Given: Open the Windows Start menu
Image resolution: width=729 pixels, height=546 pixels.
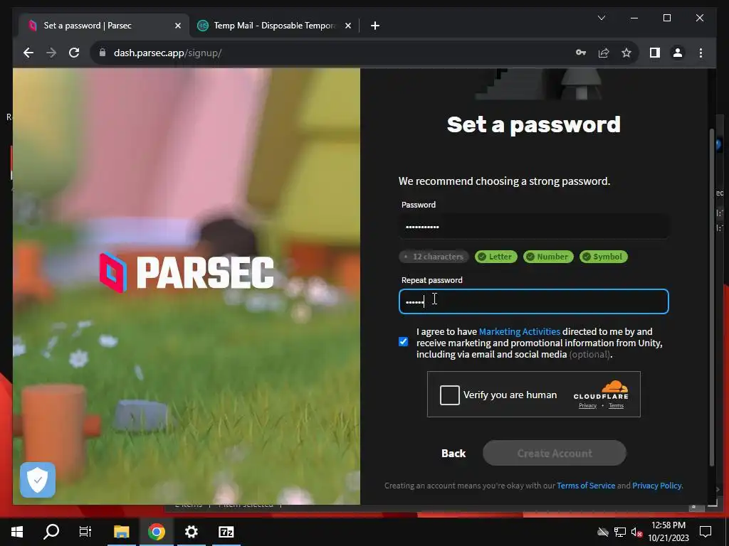Looking at the screenshot, I should tap(17, 532).
